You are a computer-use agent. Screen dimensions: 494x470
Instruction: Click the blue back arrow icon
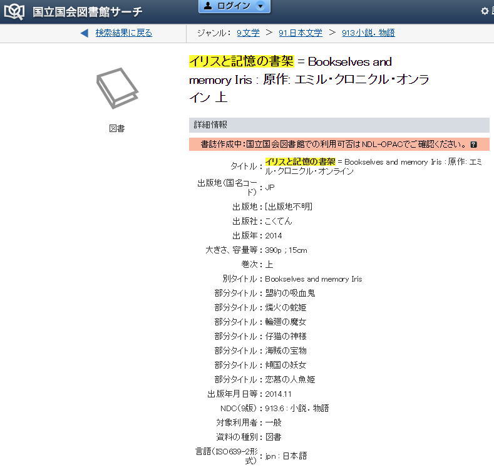click(84, 33)
